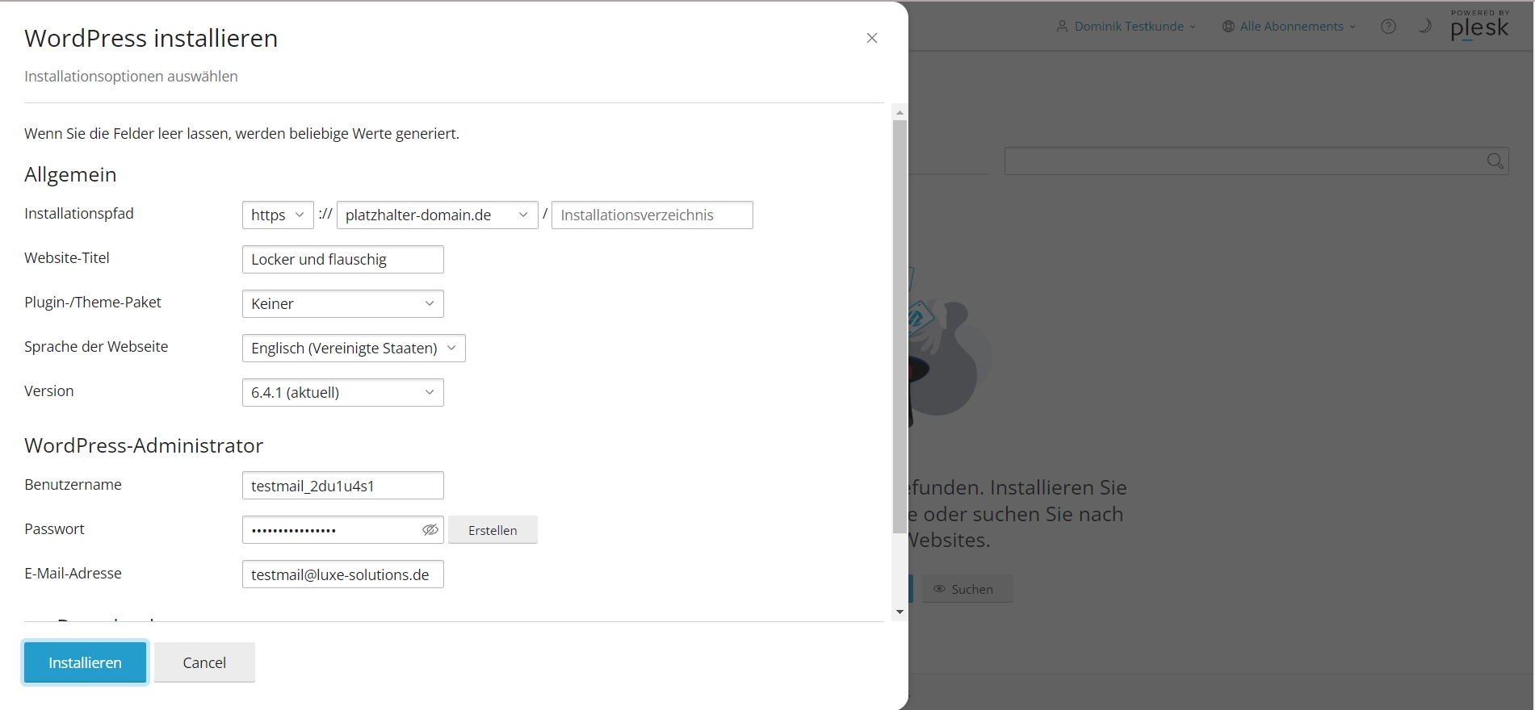Viewport: 1535px width, 710px height.
Task: Click the Allgemein section heading
Action: coord(70,174)
